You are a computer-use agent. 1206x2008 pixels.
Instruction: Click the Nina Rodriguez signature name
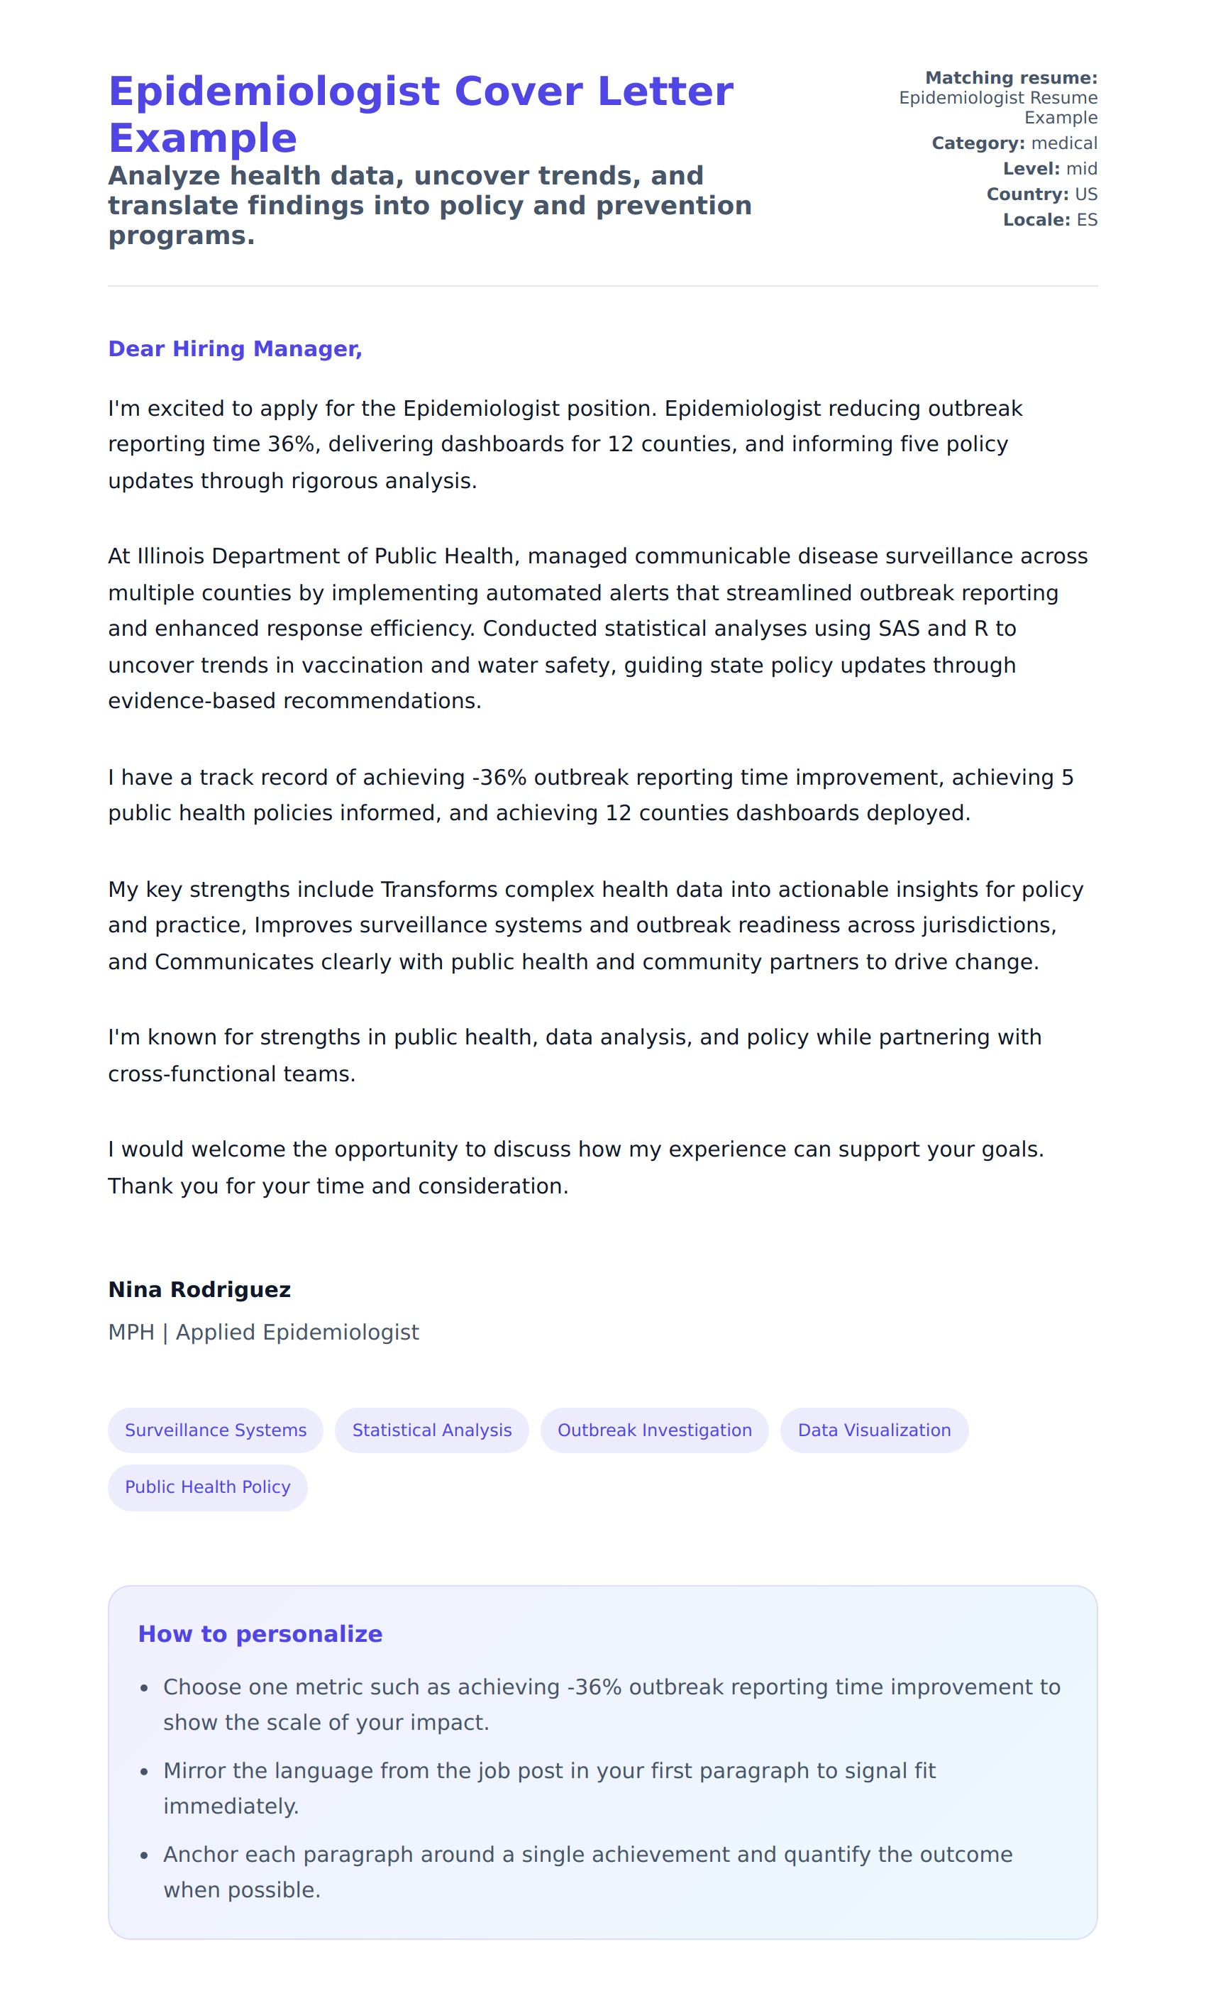199,1290
